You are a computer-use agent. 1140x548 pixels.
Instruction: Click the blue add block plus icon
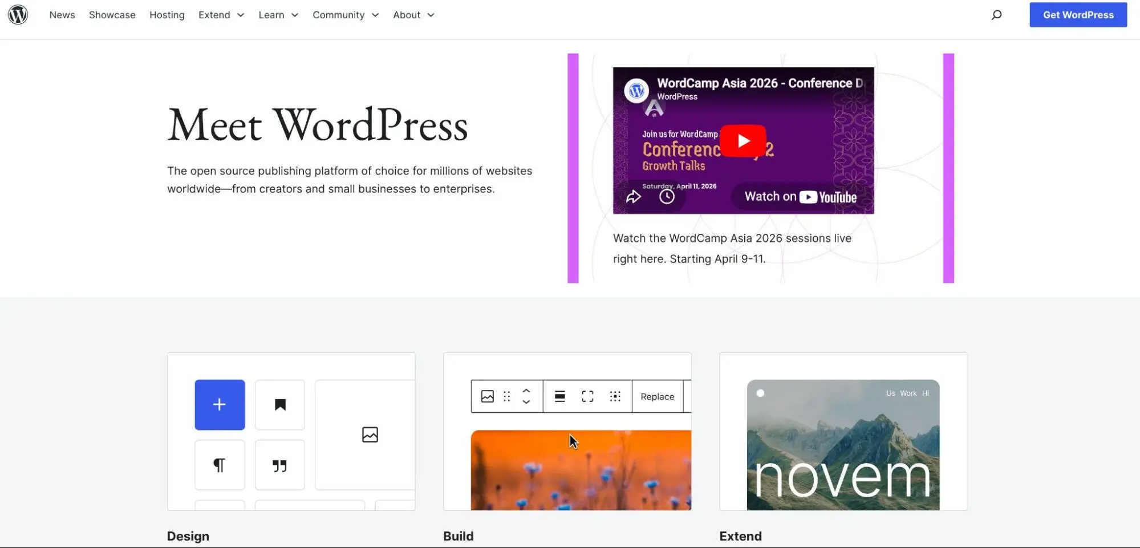(219, 404)
